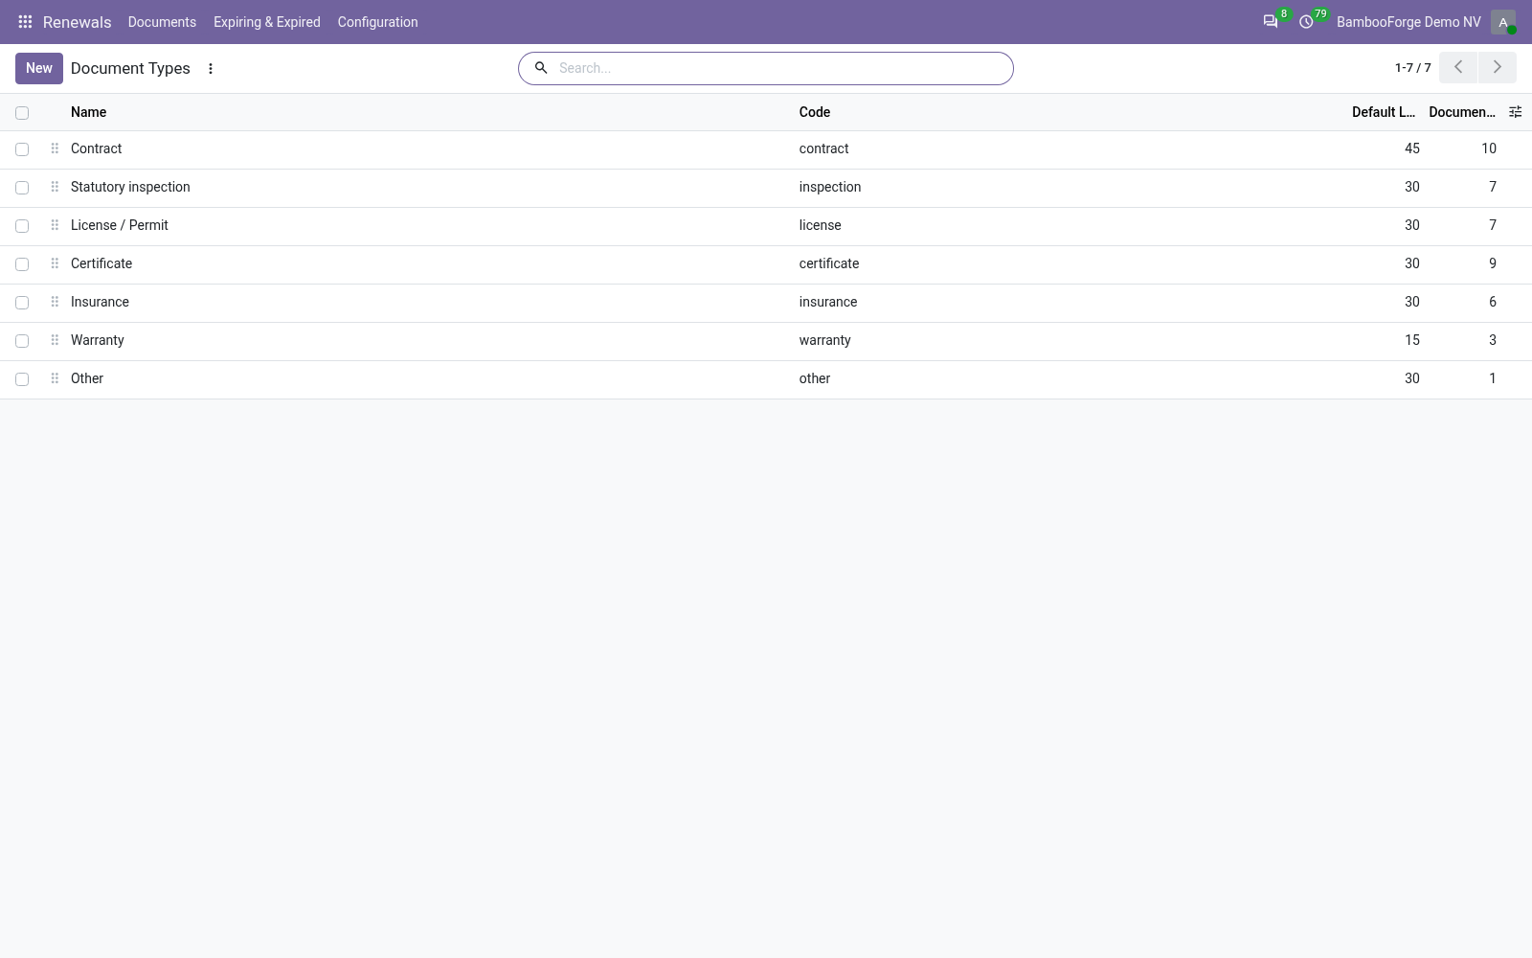Open the Configuration dropdown menu
This screenshot has height=958, width=1532.
pos(377,22)
